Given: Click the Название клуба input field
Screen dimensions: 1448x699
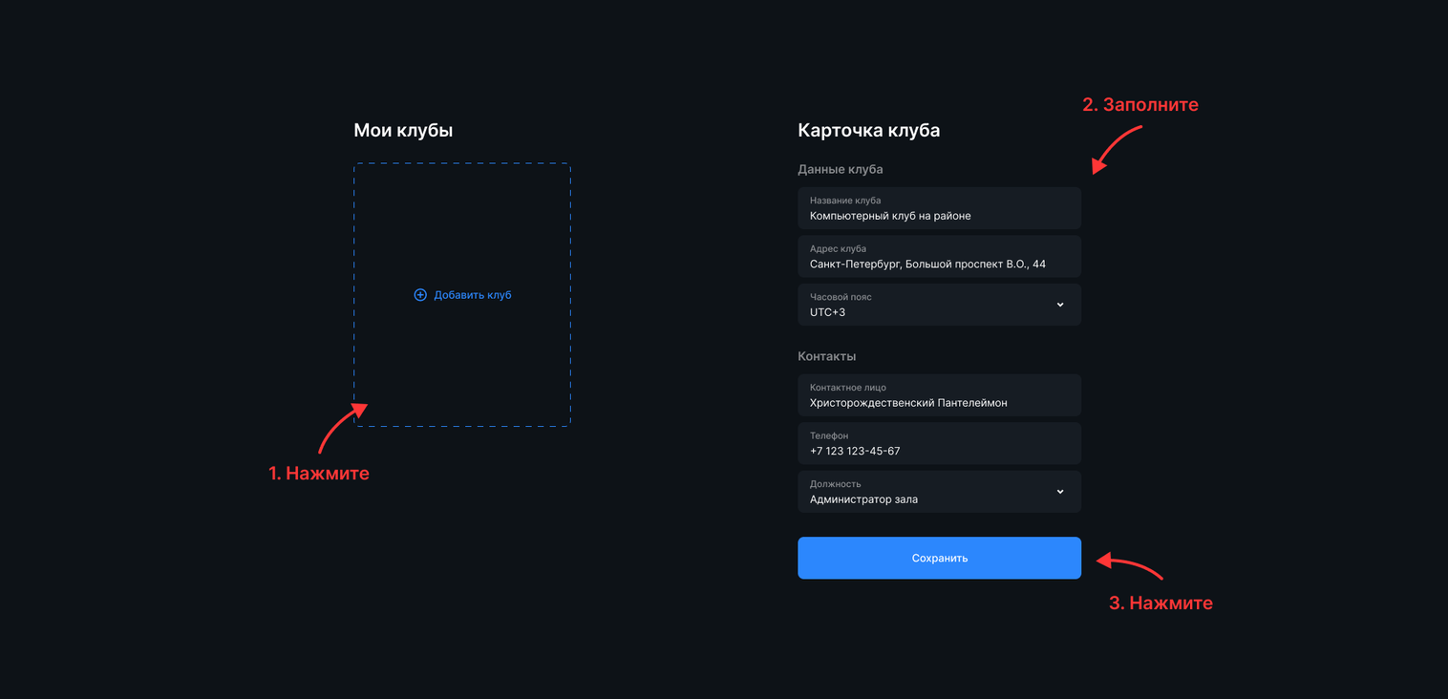Looking at the screenshot, I should tap(939, 208).
